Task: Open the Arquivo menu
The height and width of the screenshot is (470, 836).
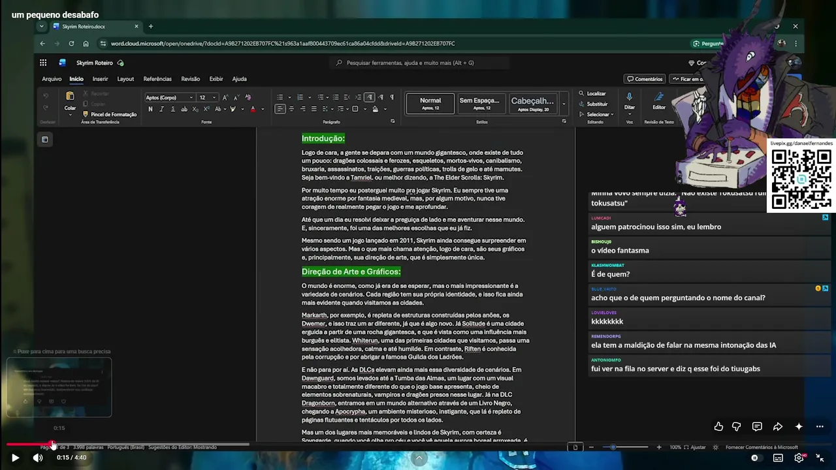Action: 52,79
